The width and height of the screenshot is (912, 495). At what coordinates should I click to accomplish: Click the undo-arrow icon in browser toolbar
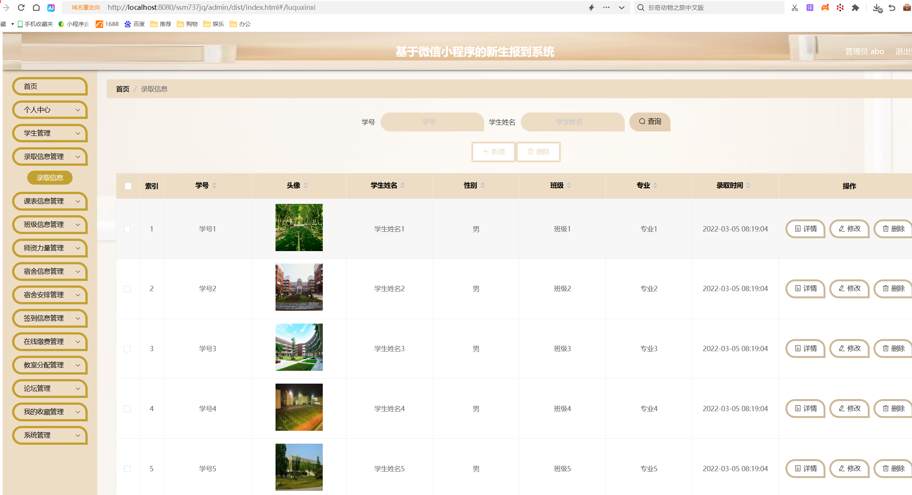892,8
